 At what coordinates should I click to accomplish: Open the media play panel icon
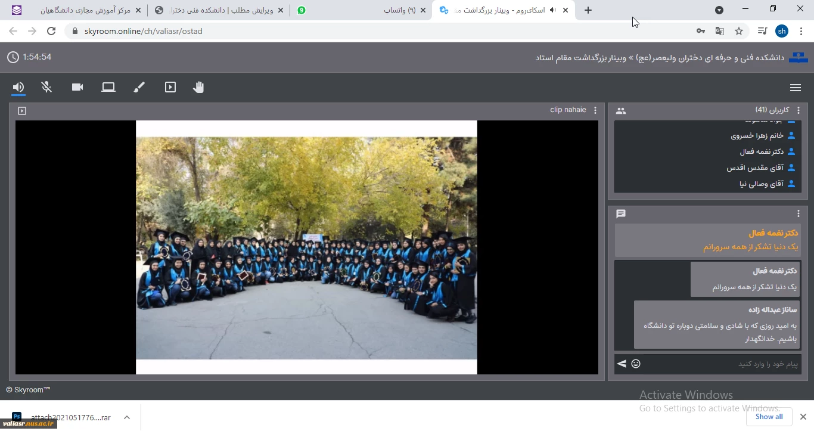pyautogui.click(x=170, y=87)
